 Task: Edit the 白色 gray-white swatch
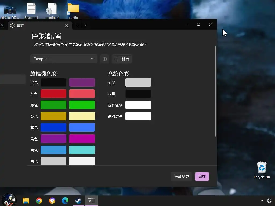coord(53,161)
